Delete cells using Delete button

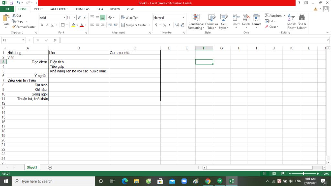[246, 22]
